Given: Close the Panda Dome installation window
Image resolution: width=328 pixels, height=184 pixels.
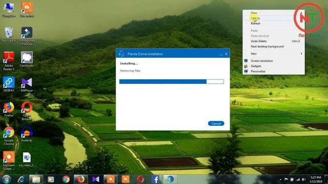Looking at the screenshot, I should [226, 54].
